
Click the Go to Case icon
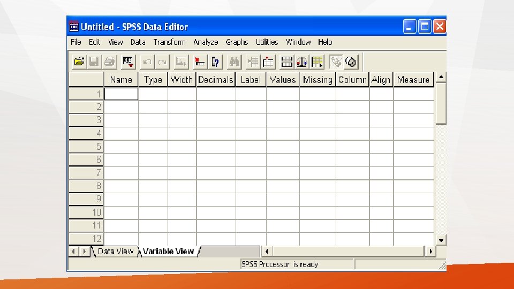click(x=200, y=62)
